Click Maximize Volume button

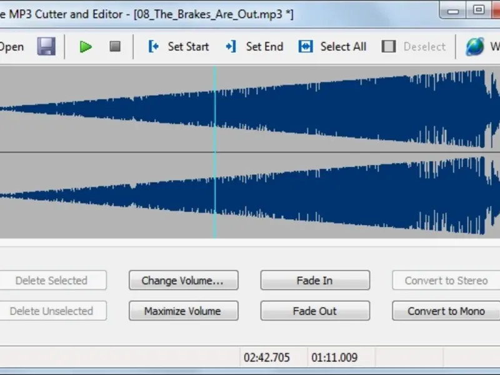184,311
